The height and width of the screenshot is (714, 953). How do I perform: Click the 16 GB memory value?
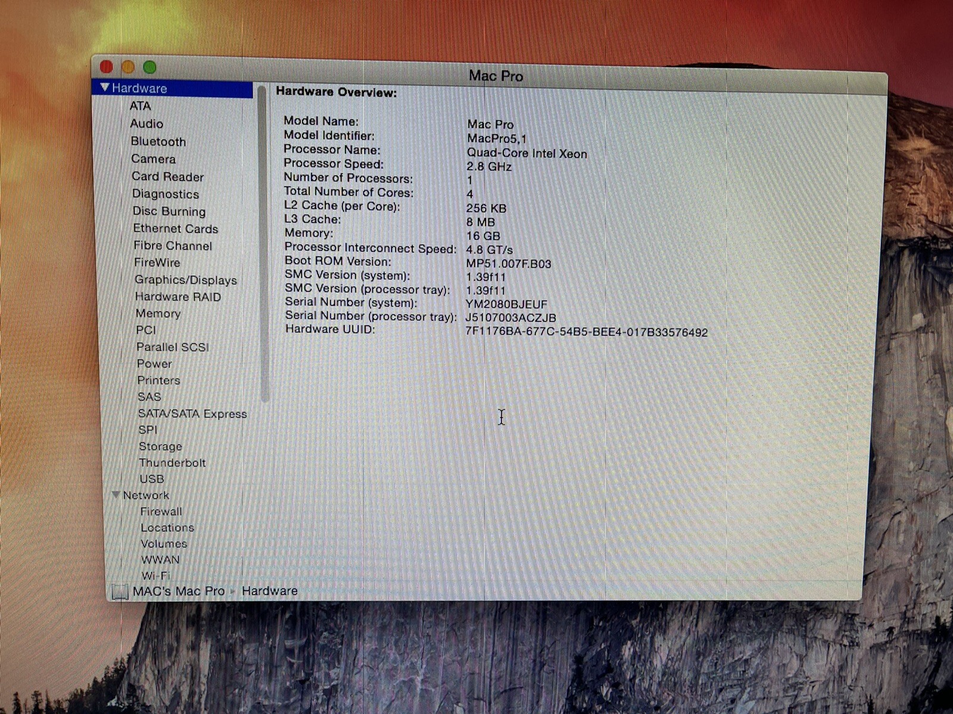coord(483,236)
